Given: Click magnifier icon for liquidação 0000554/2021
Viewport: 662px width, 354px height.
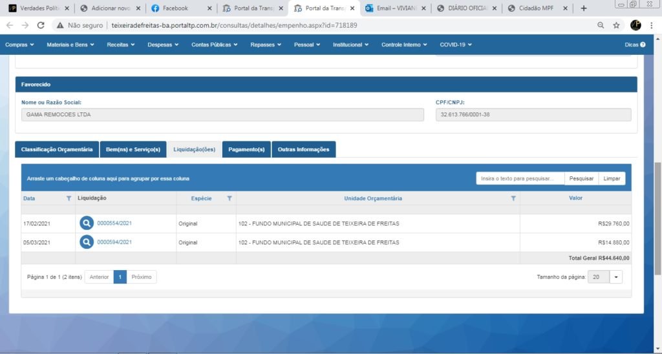Looking at the screenshot, I should [x=87, y=224].
